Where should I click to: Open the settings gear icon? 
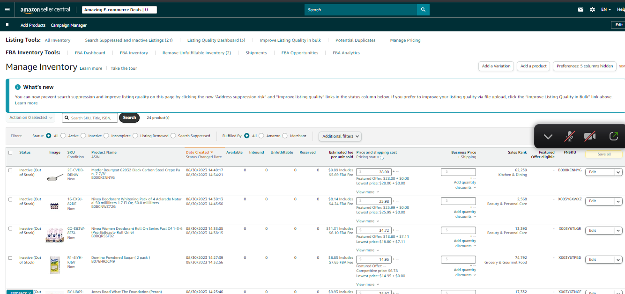(592, 9)
